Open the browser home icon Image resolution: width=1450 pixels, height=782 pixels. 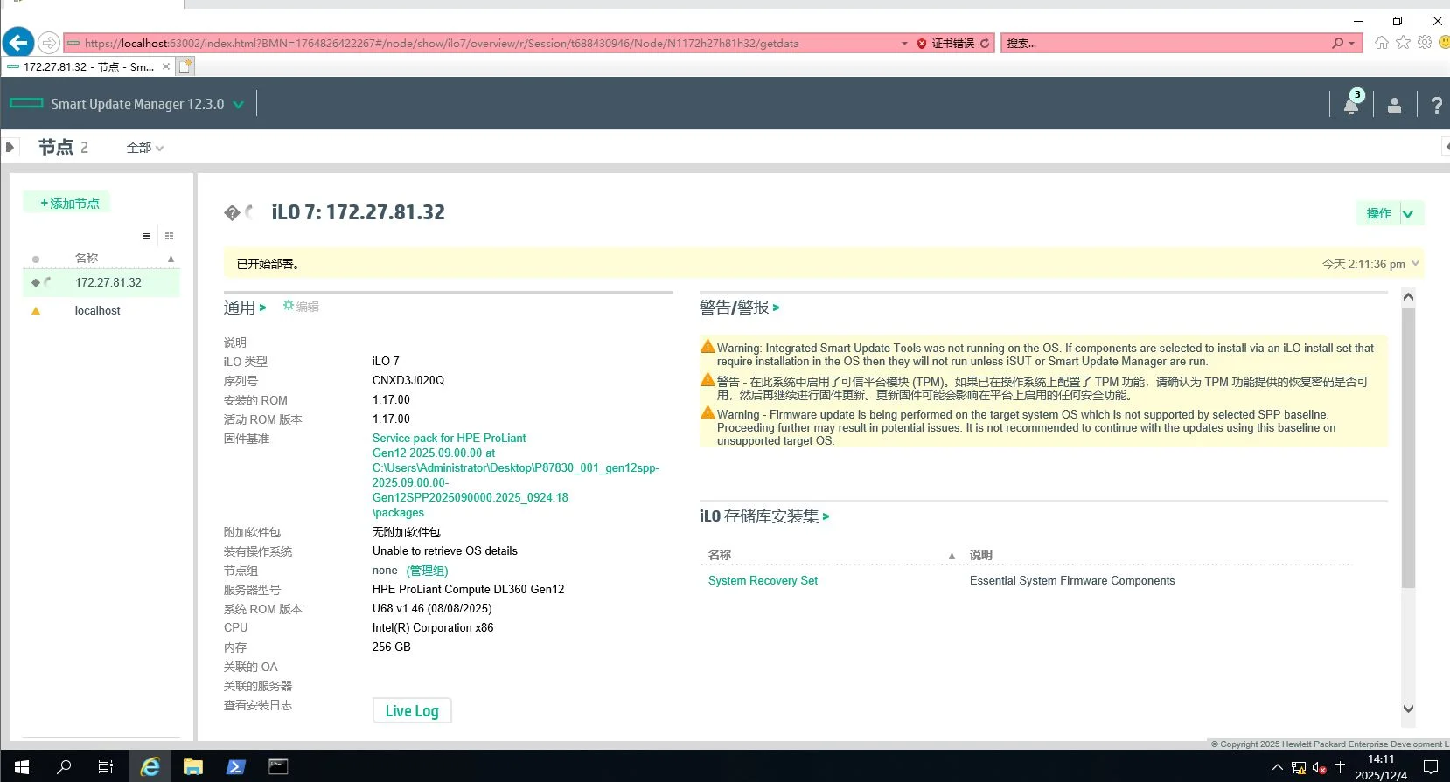pos(1382,43)
